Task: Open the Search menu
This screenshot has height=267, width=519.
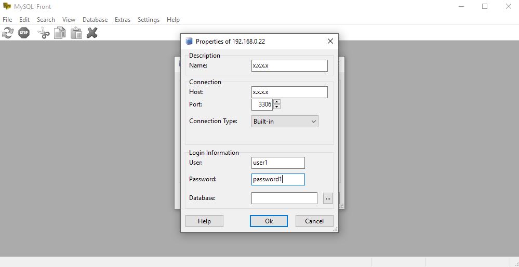Action: point(46,20)
